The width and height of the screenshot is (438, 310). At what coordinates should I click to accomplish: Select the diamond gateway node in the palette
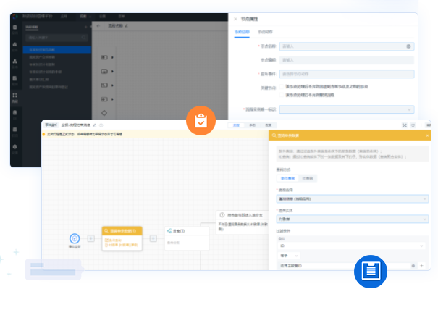[x=104, y=113]
